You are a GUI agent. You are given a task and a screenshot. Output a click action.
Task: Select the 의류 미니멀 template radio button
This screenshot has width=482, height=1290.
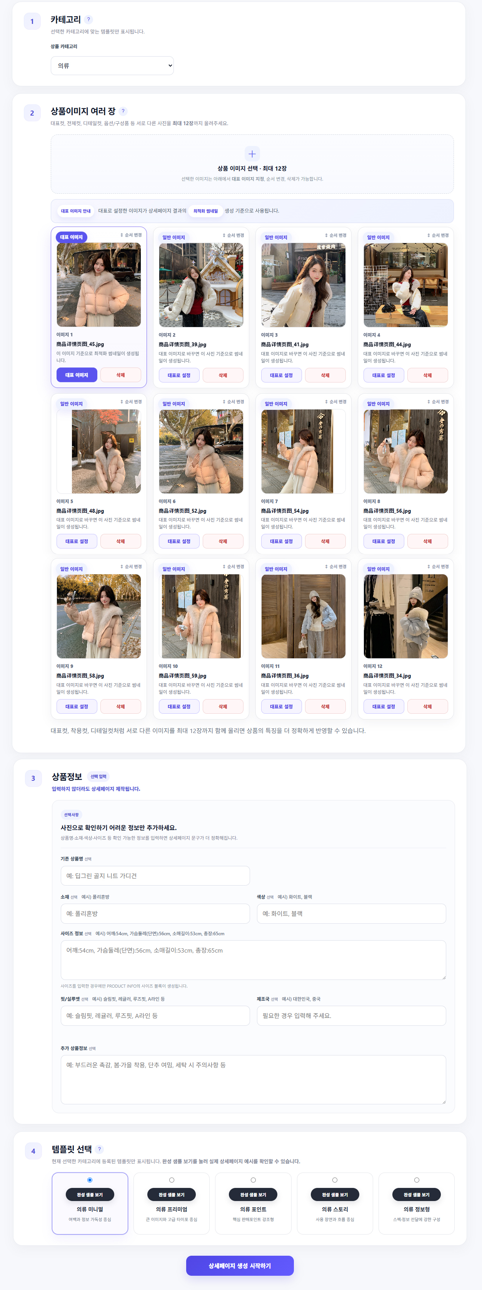90,1180
